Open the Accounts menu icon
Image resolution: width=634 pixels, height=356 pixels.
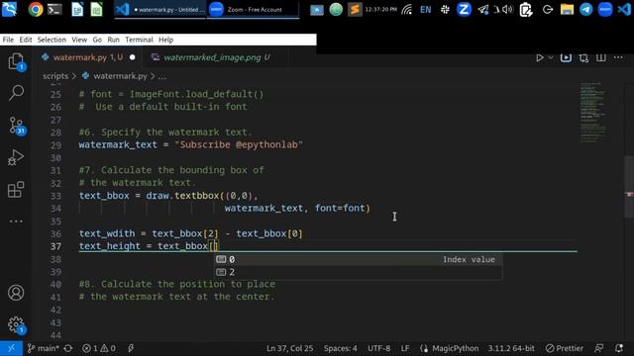pyautogui.click(x=16, y=293)
